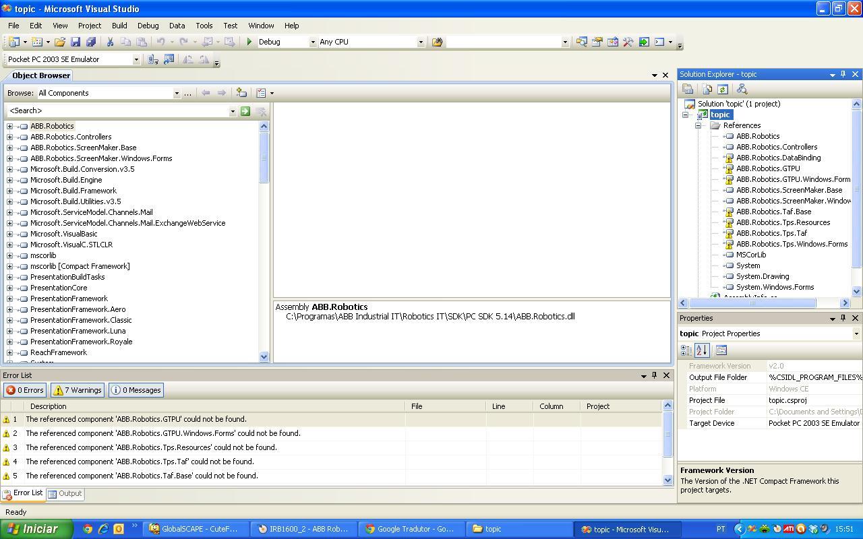The height and width of the screenshot is (539, 863).
Task: Open the Object Browser toolbar icon
Action: tap(612, 42)
